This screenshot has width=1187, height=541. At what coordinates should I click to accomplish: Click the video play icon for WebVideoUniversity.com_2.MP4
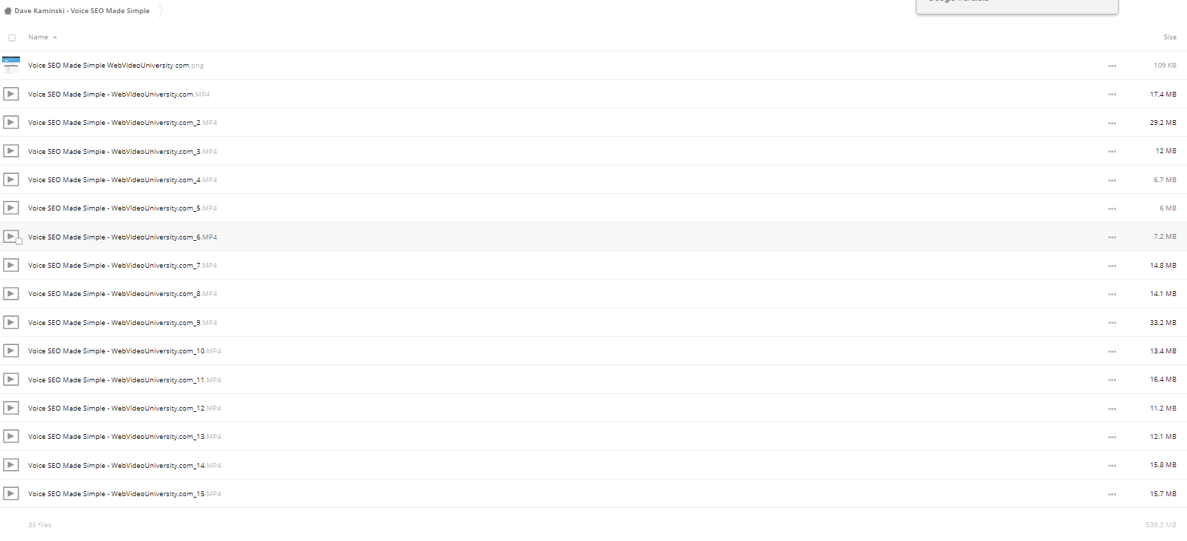tap(11, 122)
